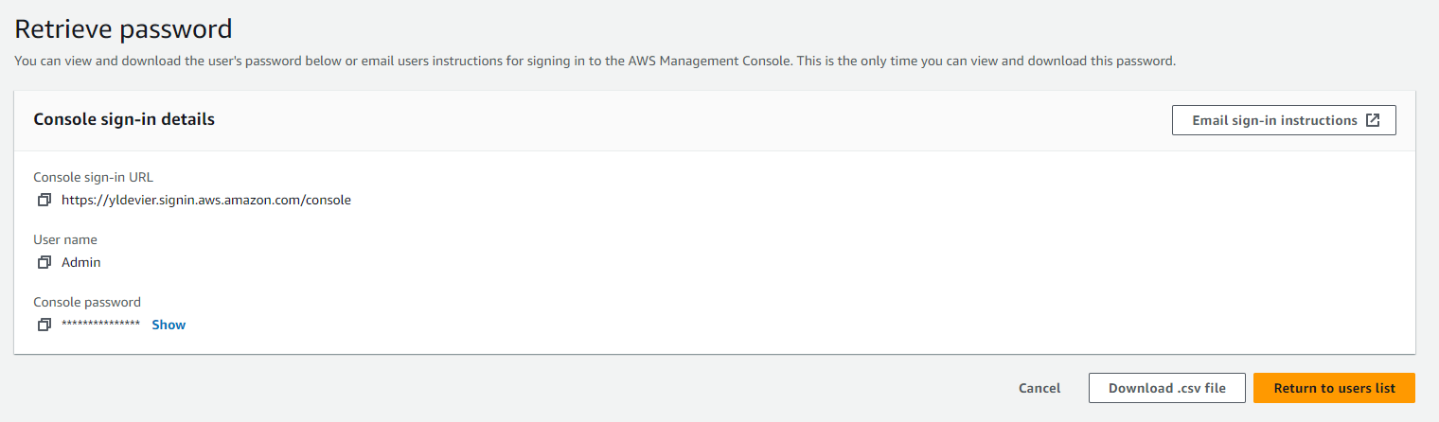This screenshot has width=1439, height=422.
Task: Click "AWS Management Console" in the description
Action: [x=707, y=62]
